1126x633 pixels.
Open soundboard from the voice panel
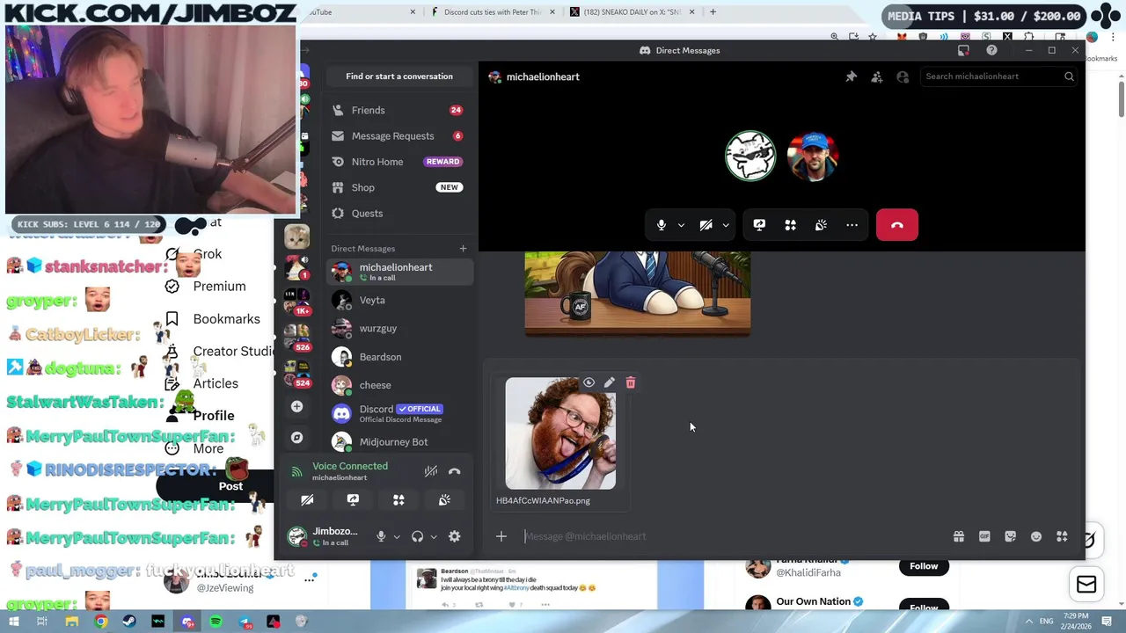[x=444, y=499]
